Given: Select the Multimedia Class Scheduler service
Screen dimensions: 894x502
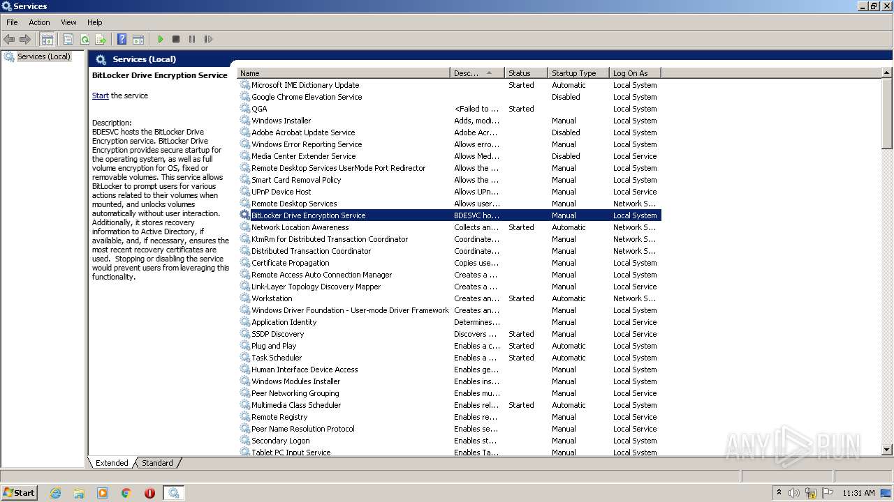Looking at the screenshot, I should click(x=449, y=405).
